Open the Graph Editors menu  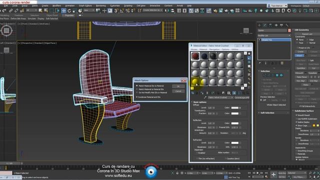[x=85, y=5]
